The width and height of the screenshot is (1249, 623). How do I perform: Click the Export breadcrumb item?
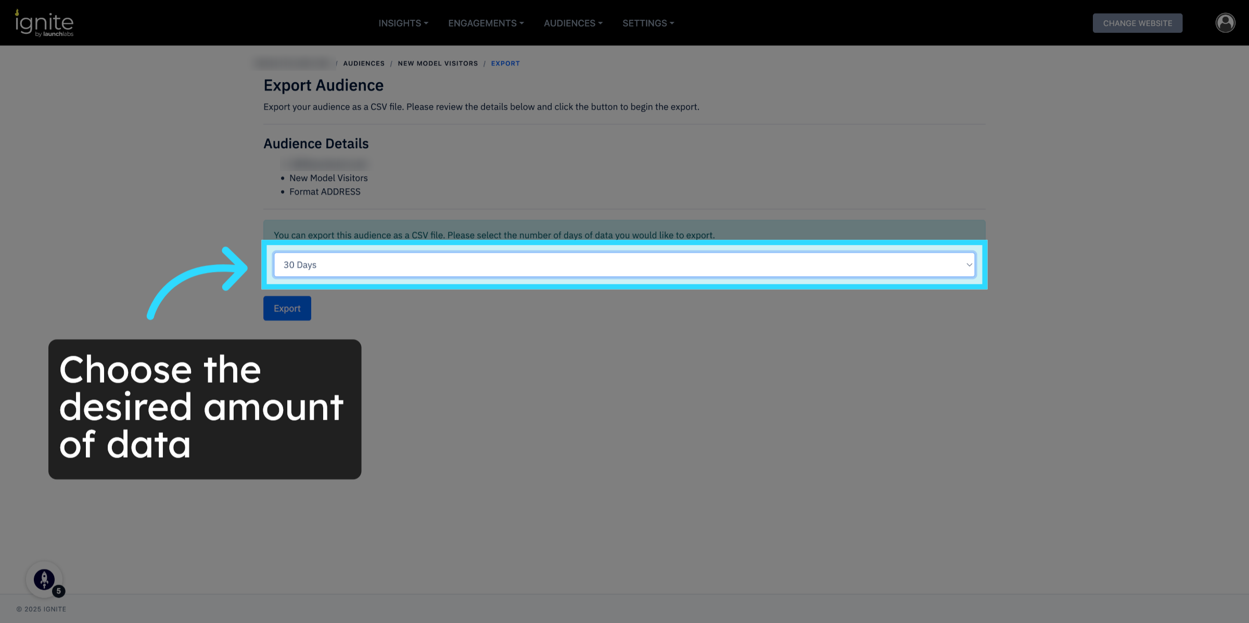click(505, 63)
